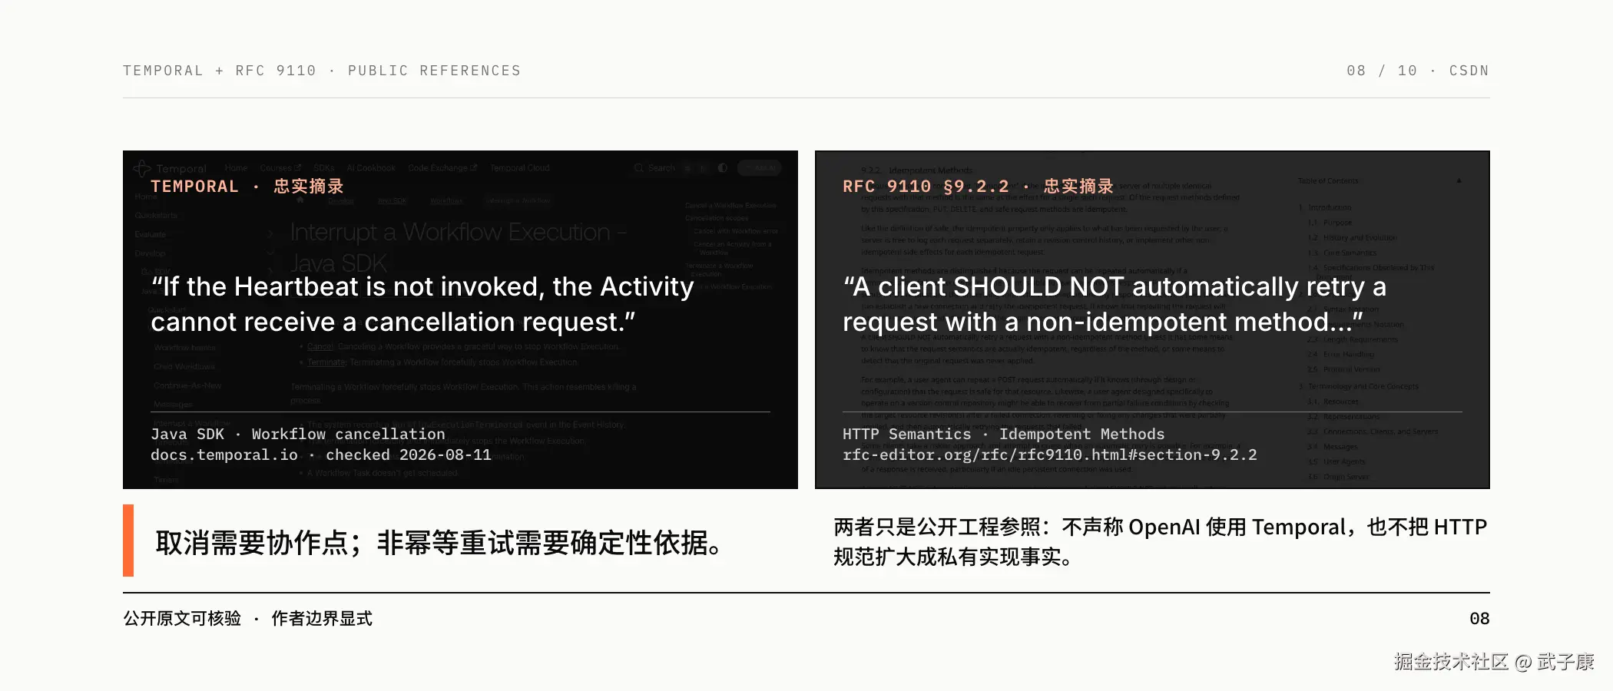Jump to Cancellation scopes in page outline
Screen dimensions: 1613x691
(x=717, y=218)
